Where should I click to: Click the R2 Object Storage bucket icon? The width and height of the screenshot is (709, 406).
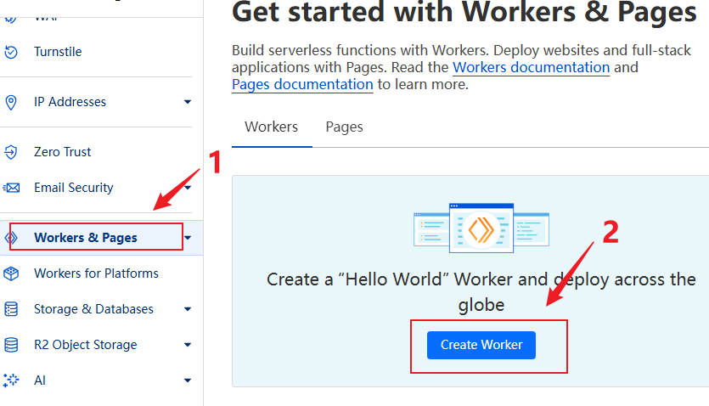[x=11, y=345]
